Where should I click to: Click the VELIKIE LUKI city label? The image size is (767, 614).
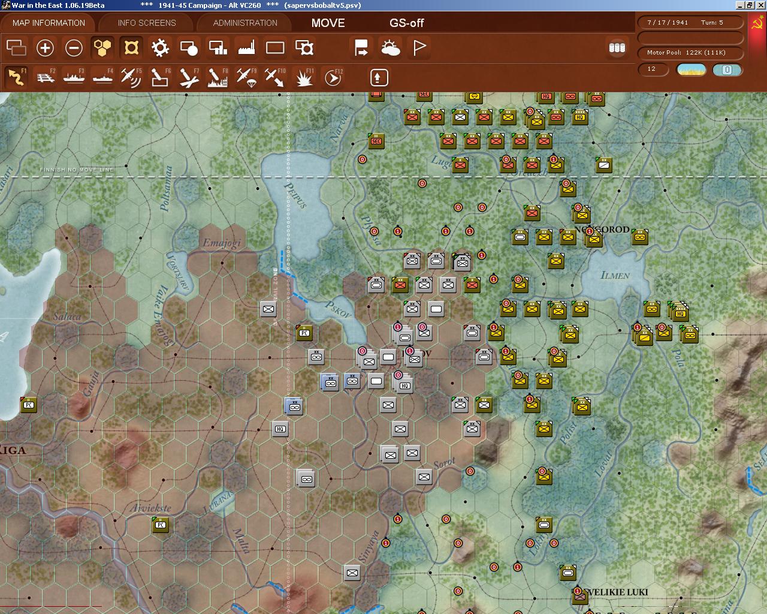click(x=618, y=592)
